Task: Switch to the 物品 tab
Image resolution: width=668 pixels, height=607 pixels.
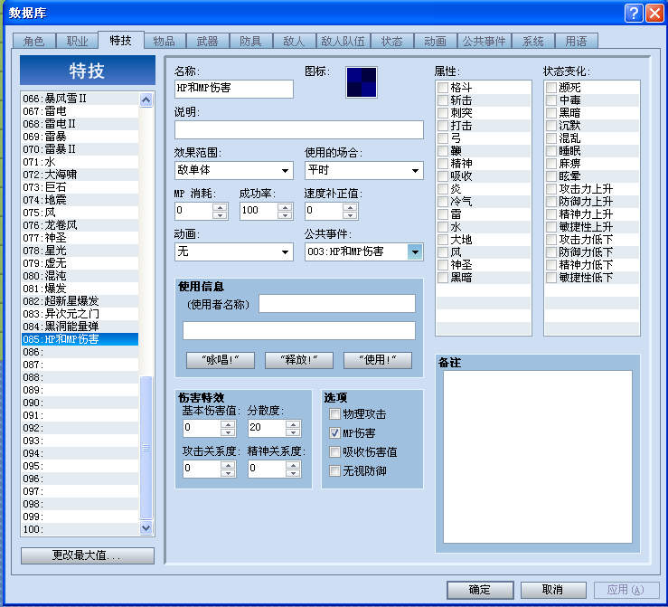Action: point(165,41)
